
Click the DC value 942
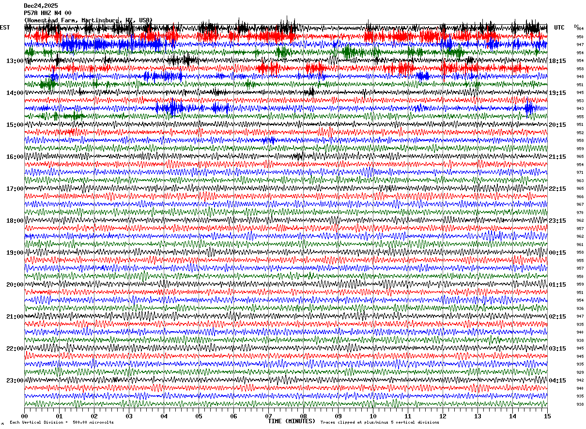tap(580, 380)
